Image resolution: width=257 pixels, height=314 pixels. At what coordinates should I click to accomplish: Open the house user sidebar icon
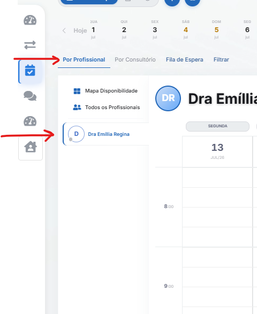click(31, 147)
